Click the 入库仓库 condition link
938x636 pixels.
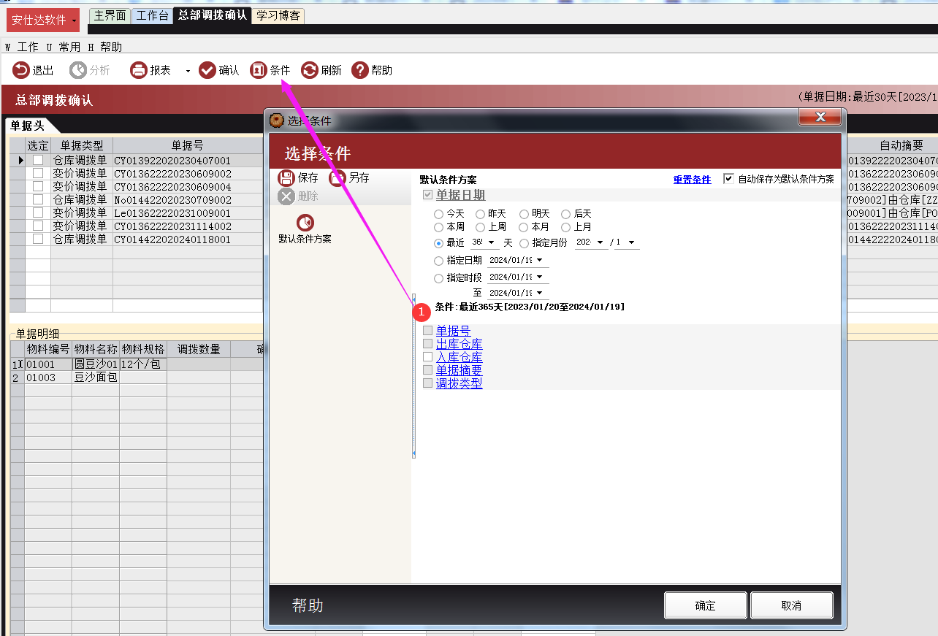coord(459,357)
